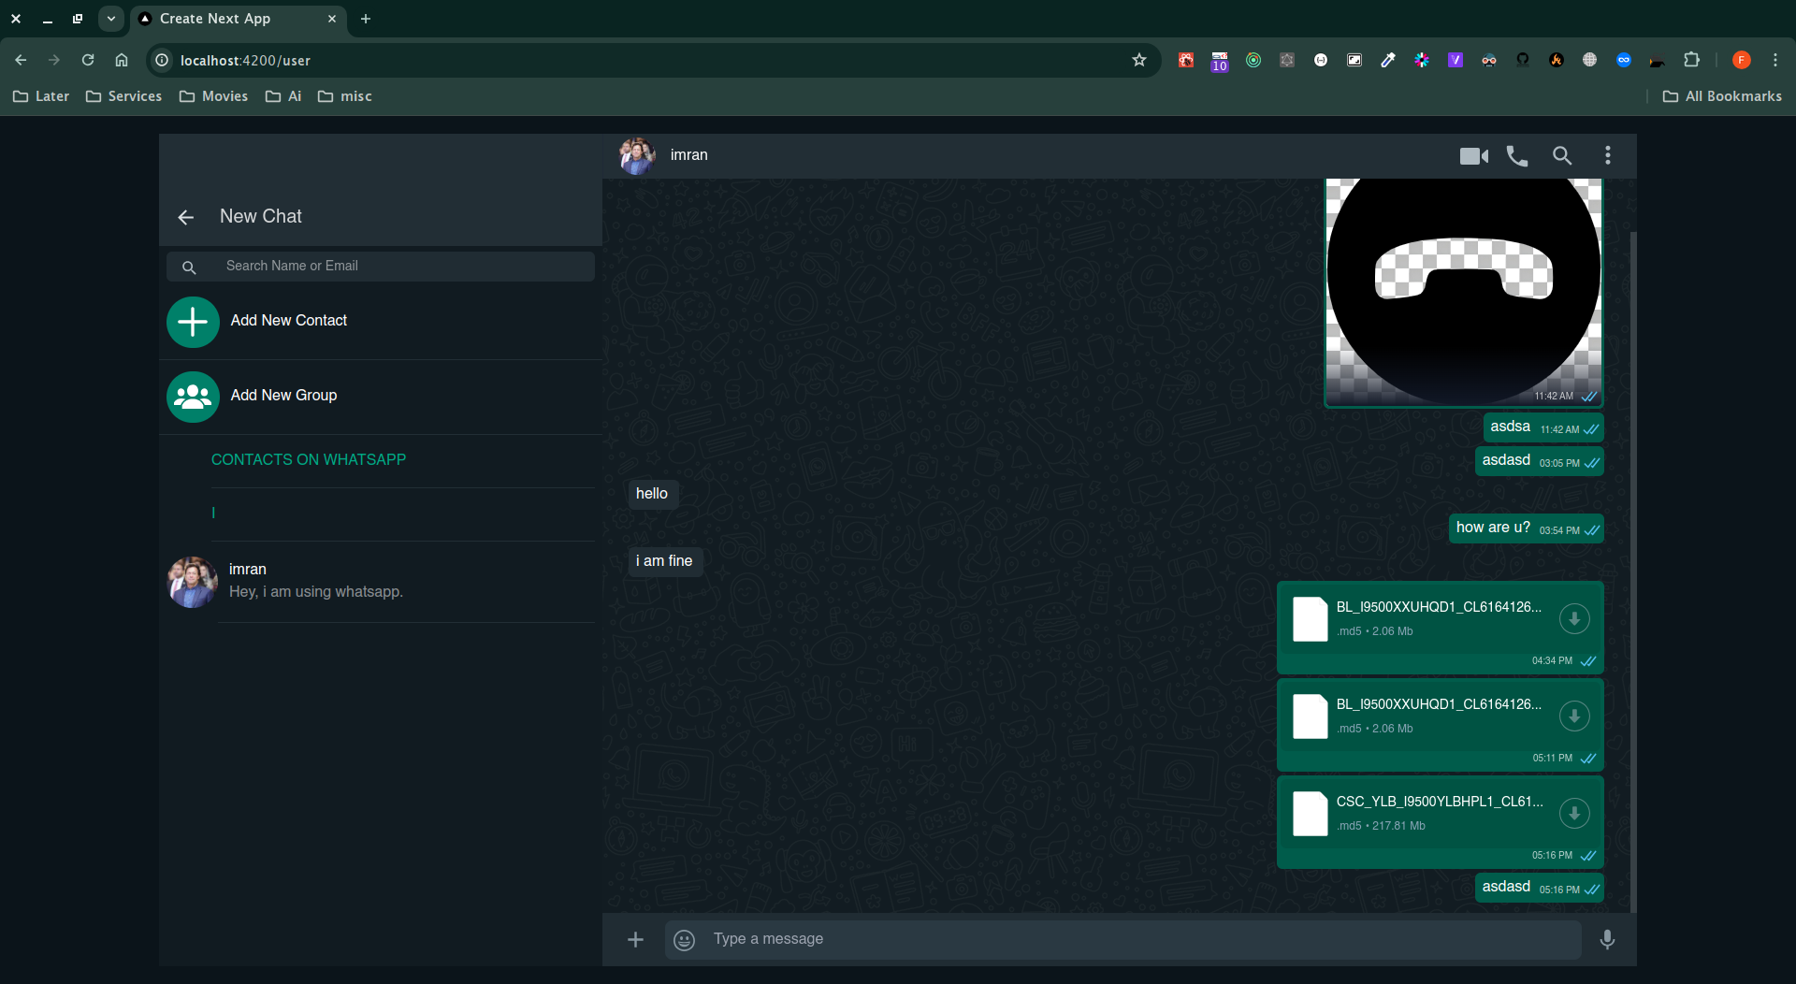Open the sent image with phone icon

1463,292
